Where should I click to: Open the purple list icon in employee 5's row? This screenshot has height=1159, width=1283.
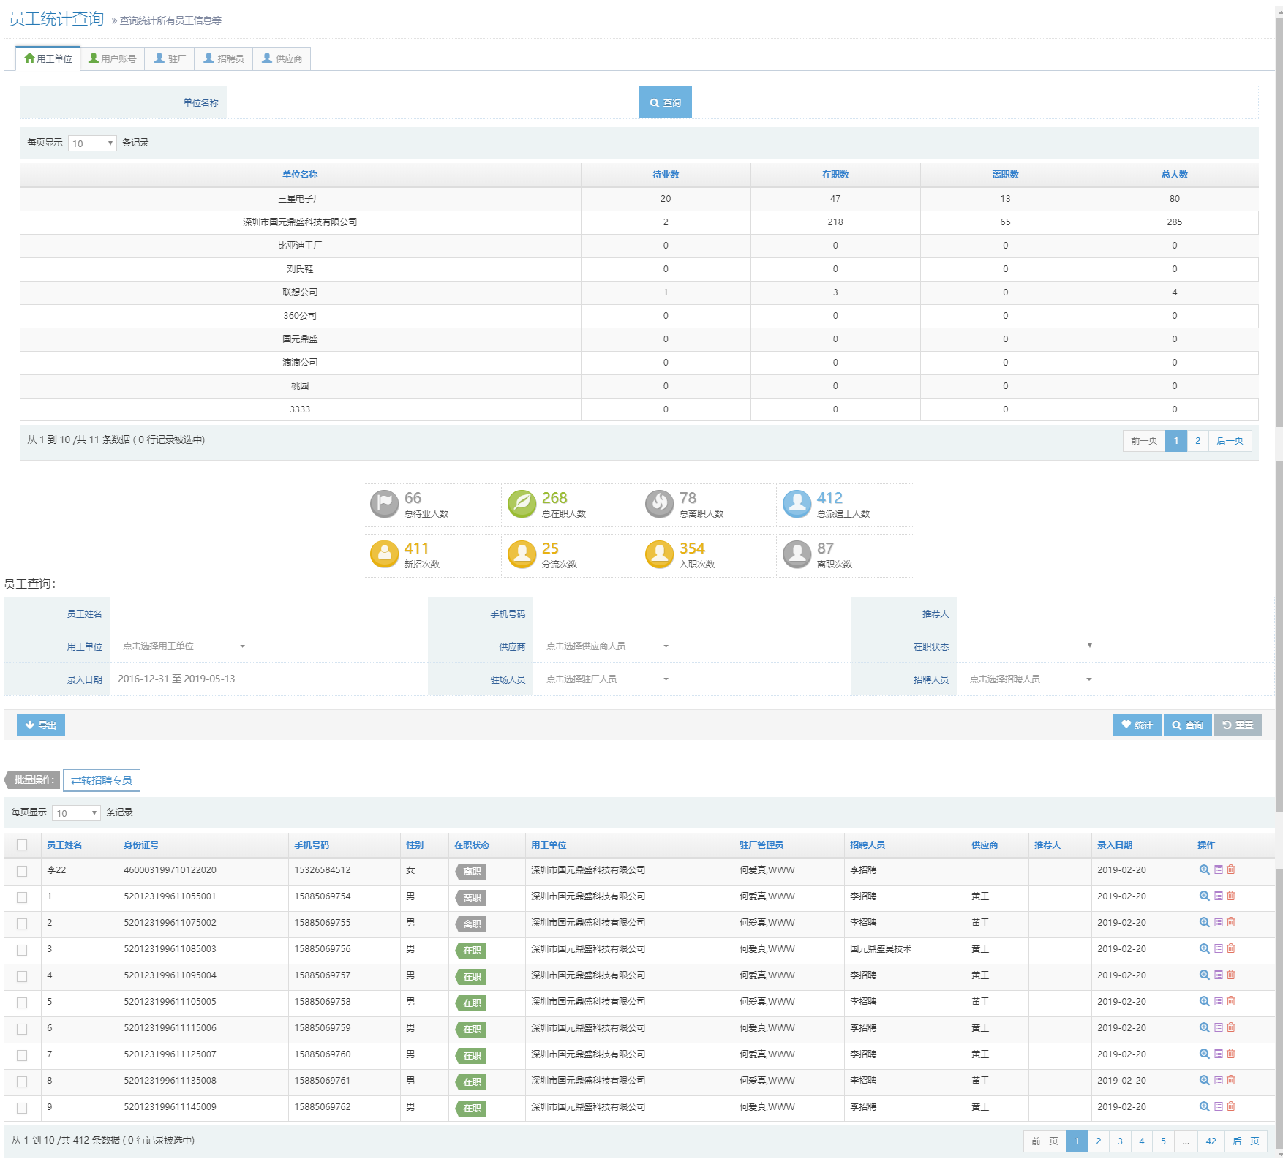click(1219, 1001)
